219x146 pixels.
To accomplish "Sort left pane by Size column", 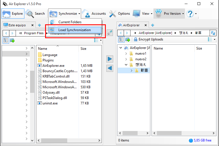I will [90, 49].
